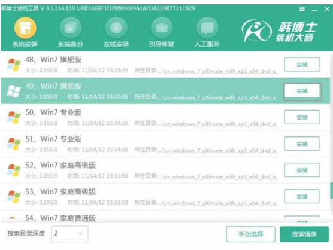Install item 50 Win7 专业版
The height and width of the screenshot is (250, 333).
pyautogui.click(x=302, y=117)
